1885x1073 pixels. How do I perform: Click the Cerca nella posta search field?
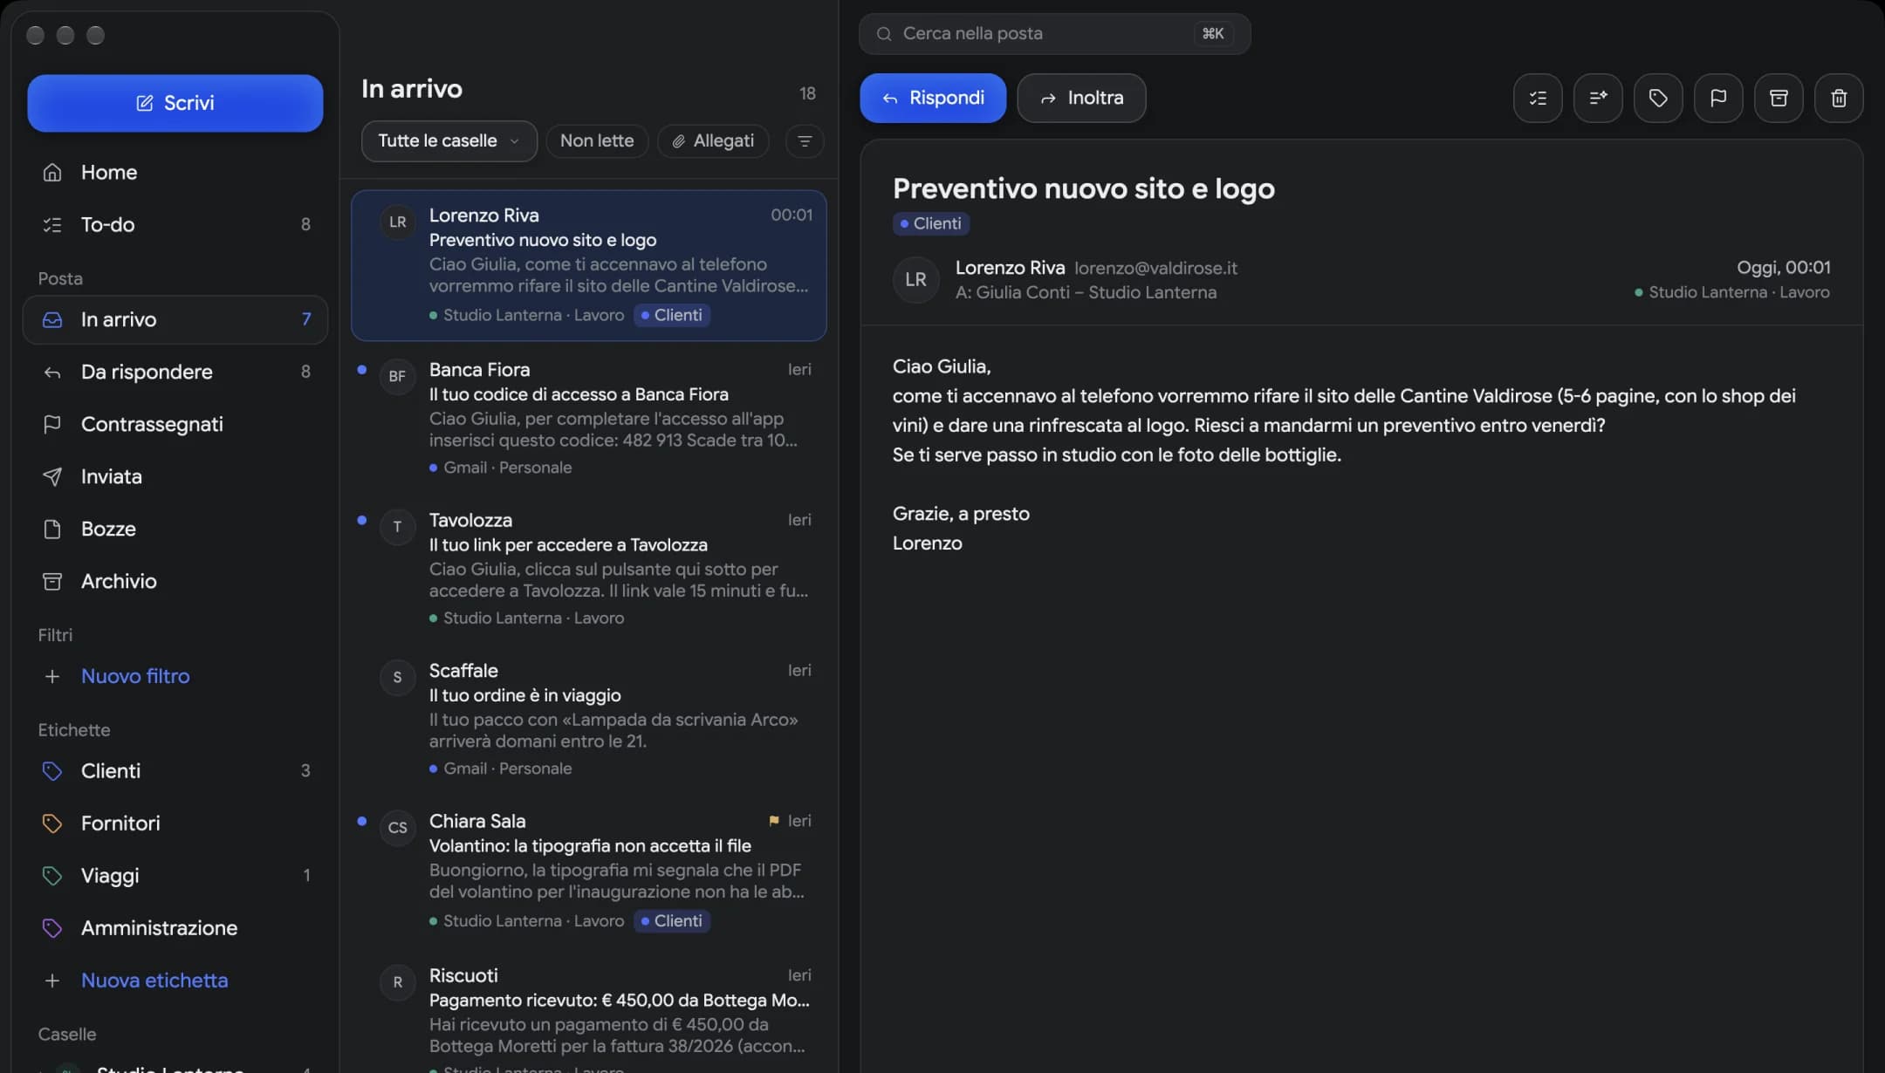click(x=1054, y=33)
